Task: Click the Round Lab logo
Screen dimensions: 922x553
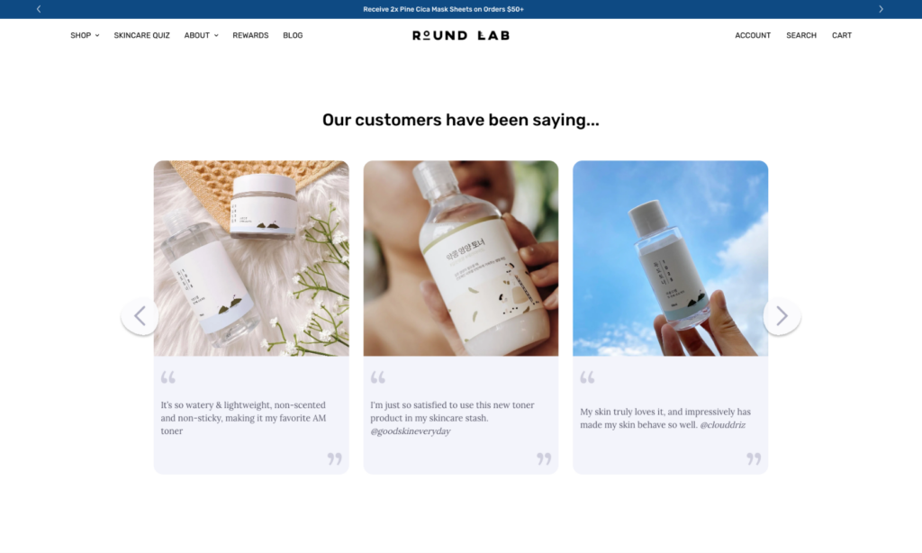Action: (461, 35)
